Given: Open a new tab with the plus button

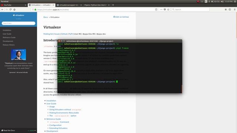Looking at the screenshot, I should point(113,5).
